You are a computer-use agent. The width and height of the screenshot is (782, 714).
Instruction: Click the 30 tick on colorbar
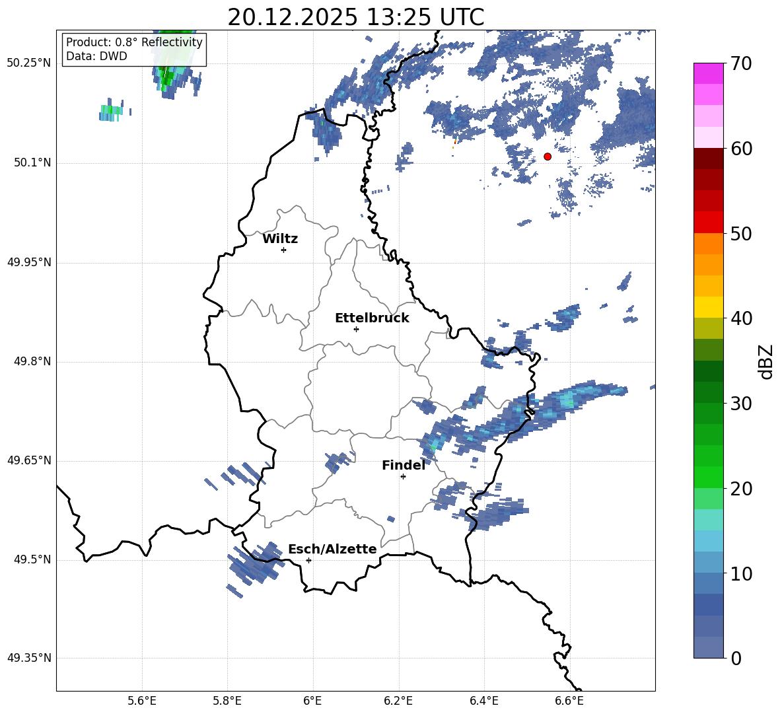pos(741,404)
